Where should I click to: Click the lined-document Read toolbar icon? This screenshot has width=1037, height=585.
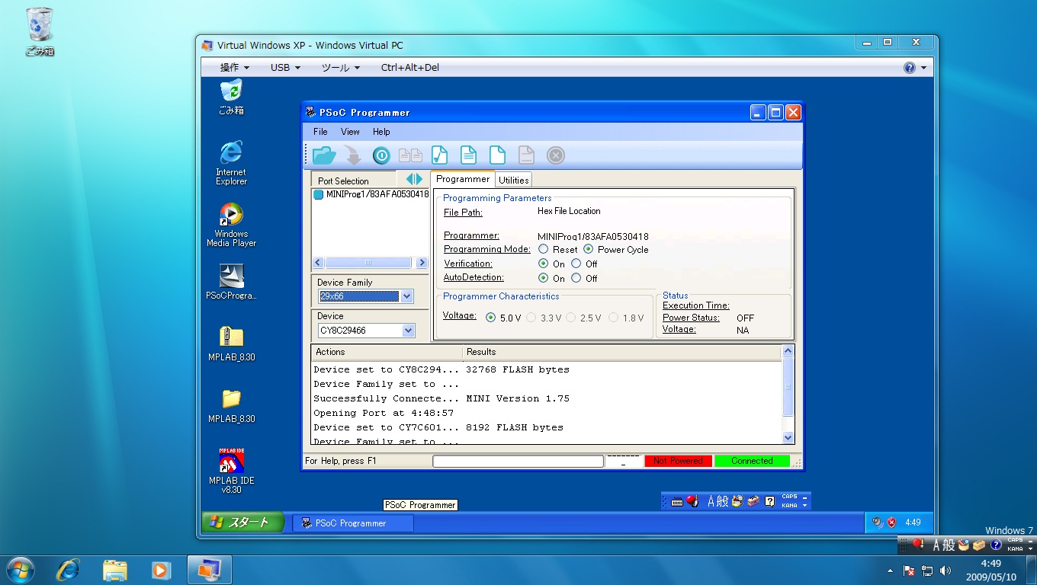468,155
